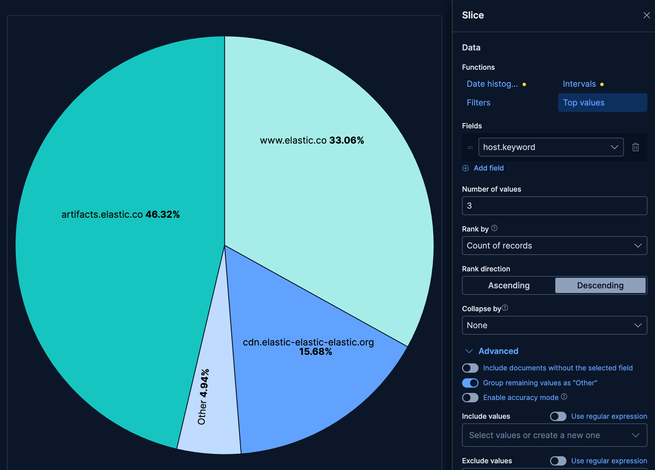Switch function to Date histogram
This screenshot has width=655, height=470.
(493, 84)
